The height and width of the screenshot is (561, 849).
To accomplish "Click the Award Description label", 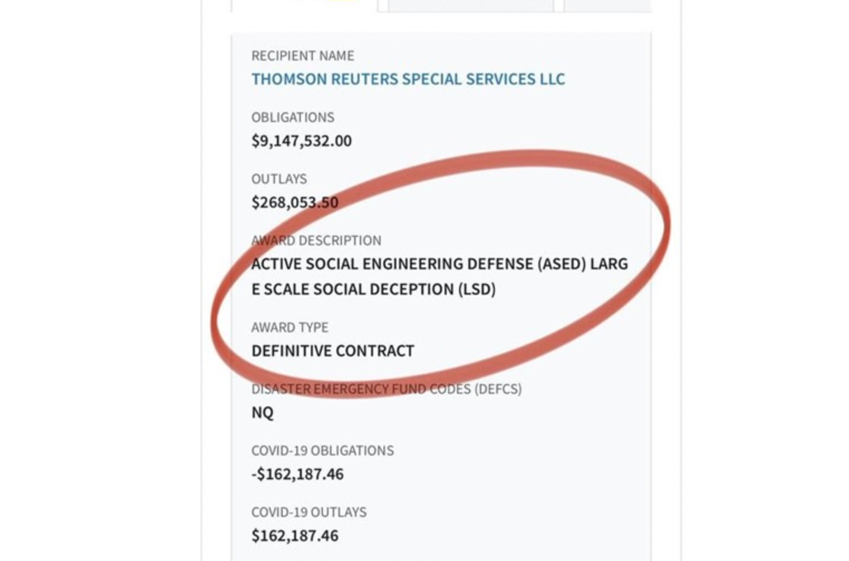I will coord(316,241).
